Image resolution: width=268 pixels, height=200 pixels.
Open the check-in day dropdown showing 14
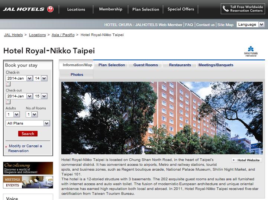click(41, 78)
